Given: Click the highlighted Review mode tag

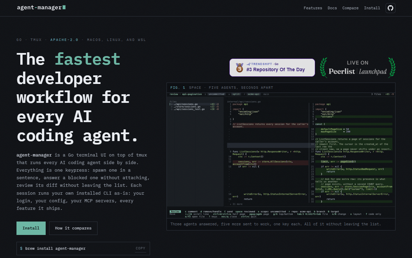Looking at the screenshot, I should coord(175,211).
